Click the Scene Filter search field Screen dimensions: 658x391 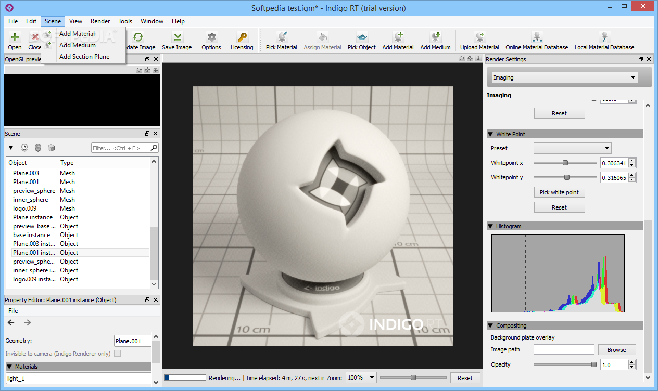(124, 148)
